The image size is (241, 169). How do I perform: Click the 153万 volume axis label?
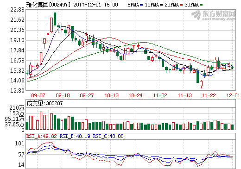pyautogui.click(x=17, y=113)
